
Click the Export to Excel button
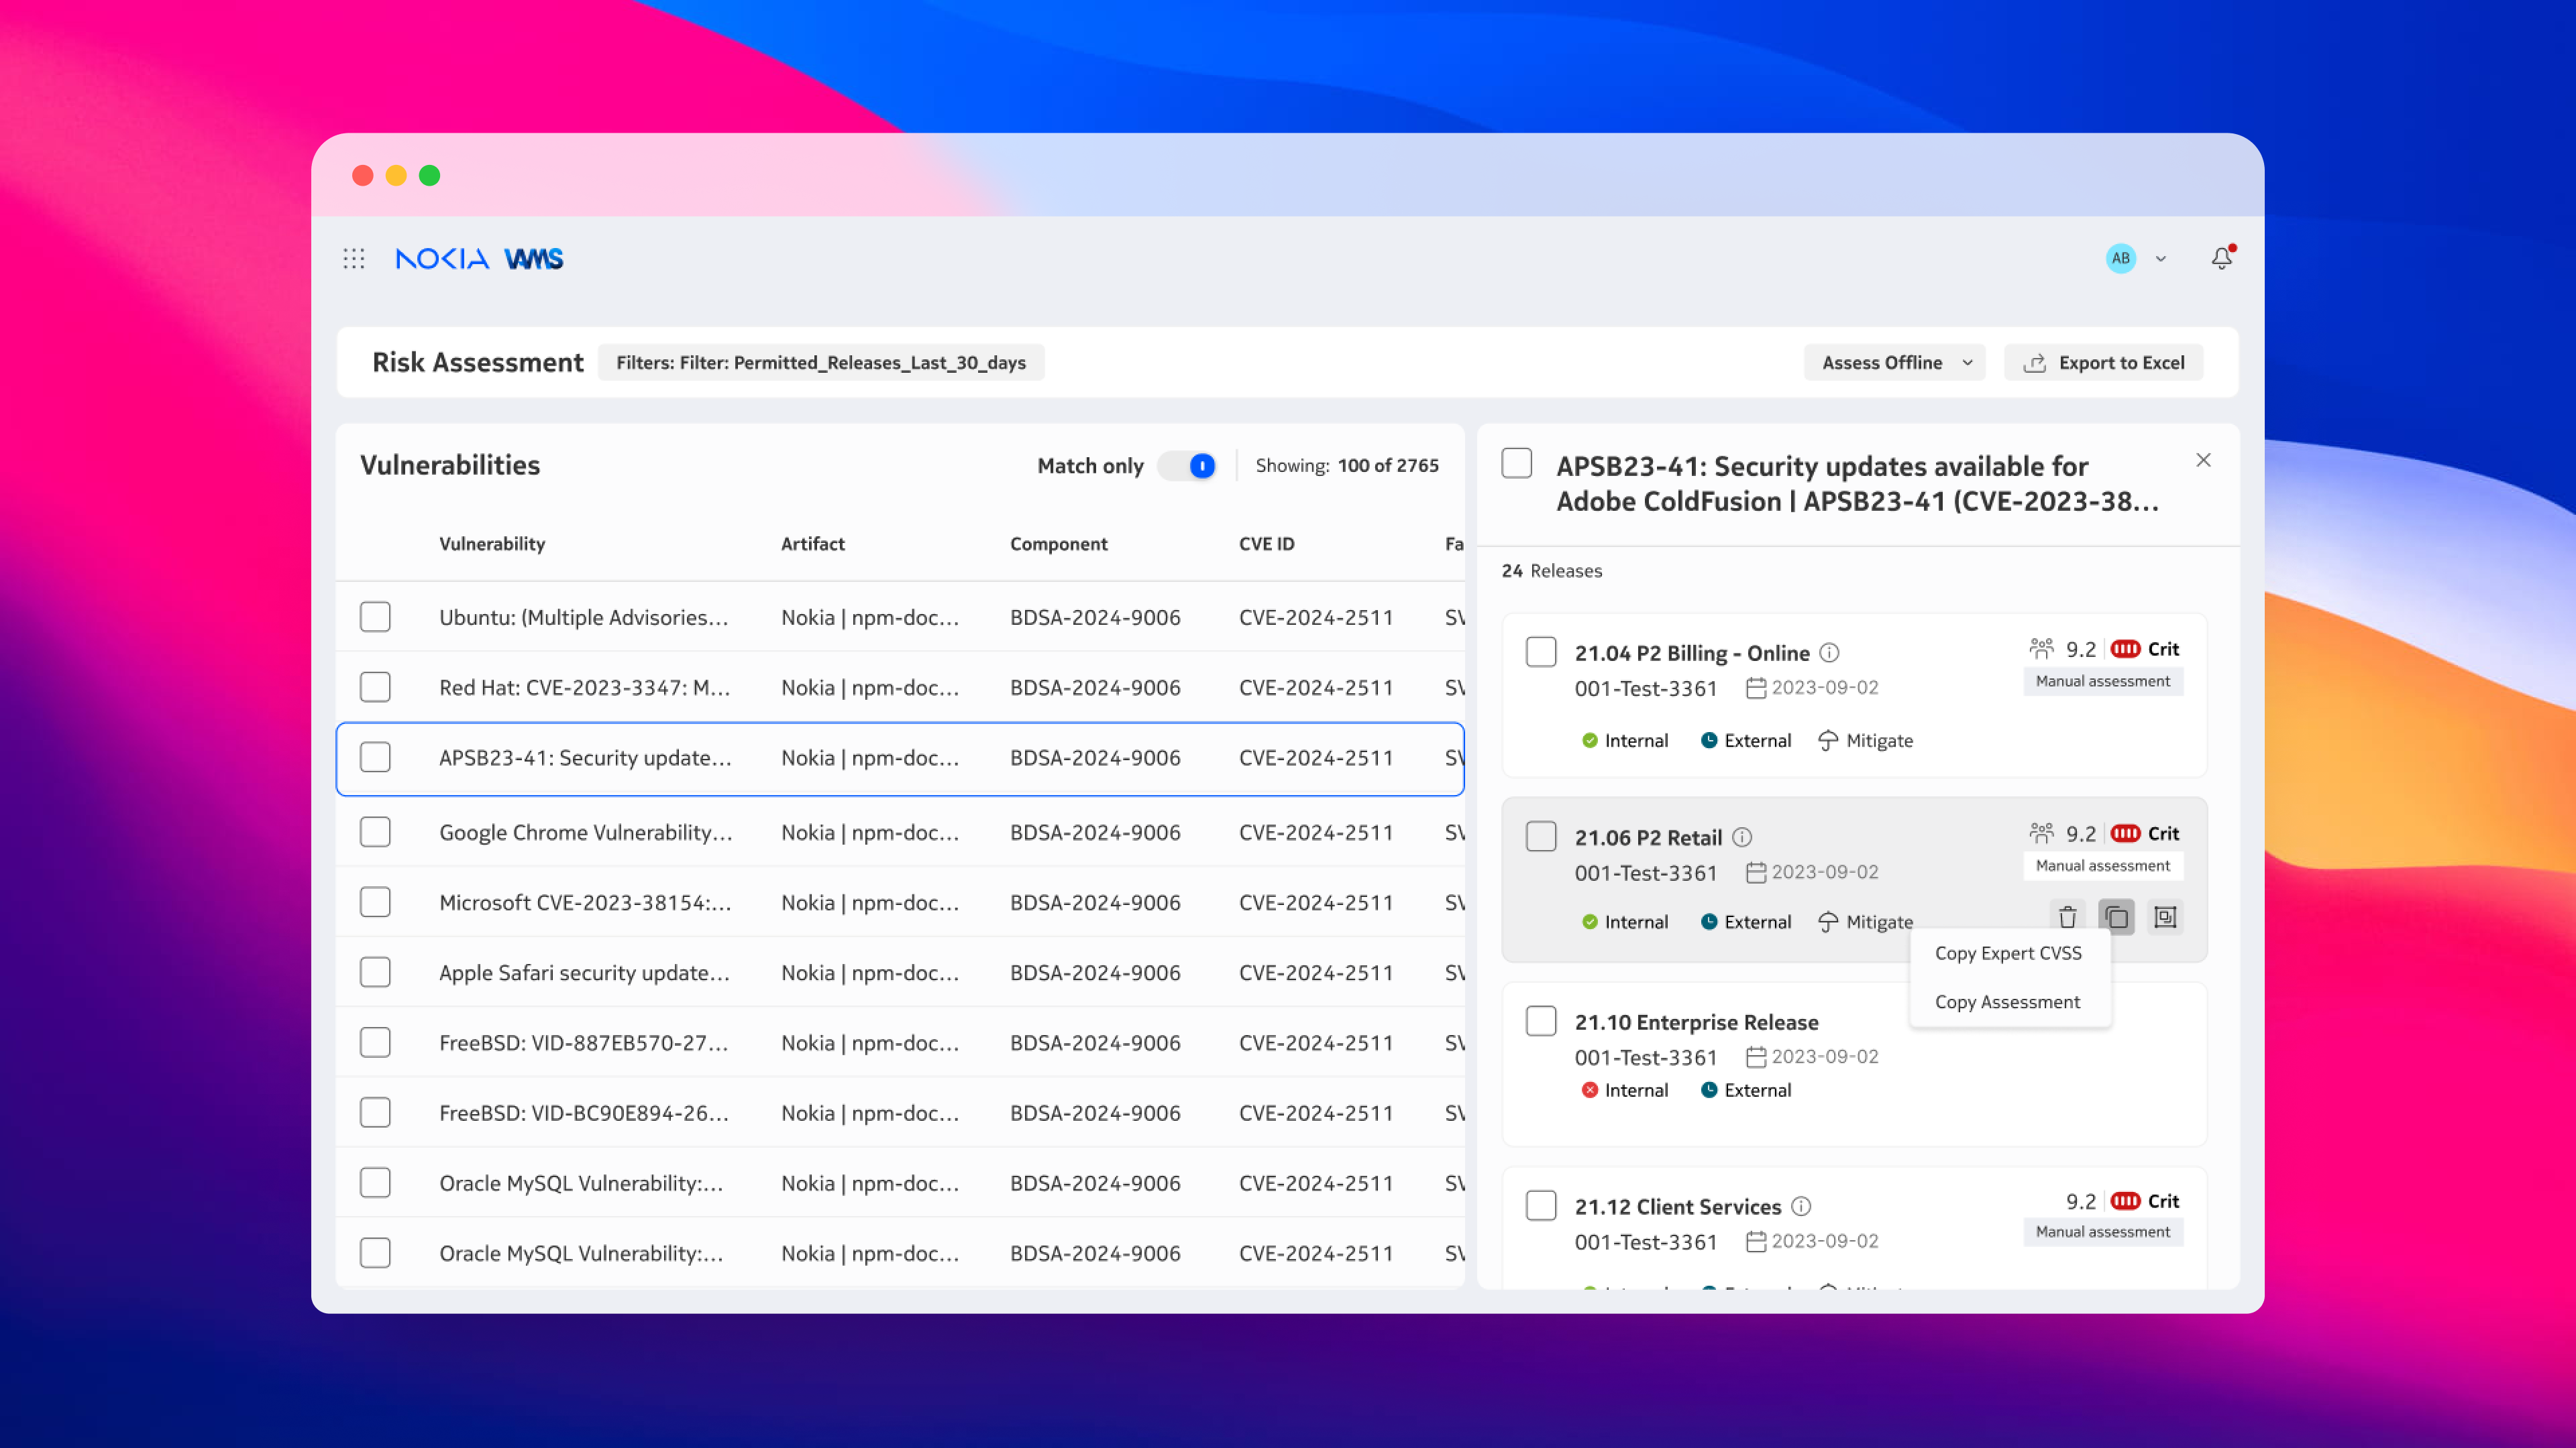pyautogui.click(x=2104, y=363)
